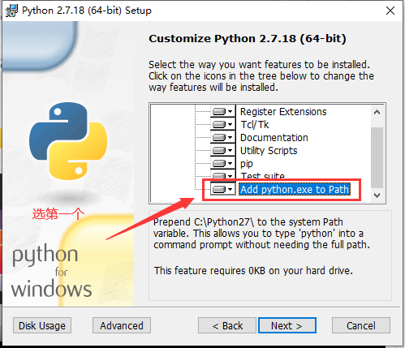The height and width of the screenshot is (348, 405).
Task: Open the Disk Usage dialog
Action: [x=42, y=325]
